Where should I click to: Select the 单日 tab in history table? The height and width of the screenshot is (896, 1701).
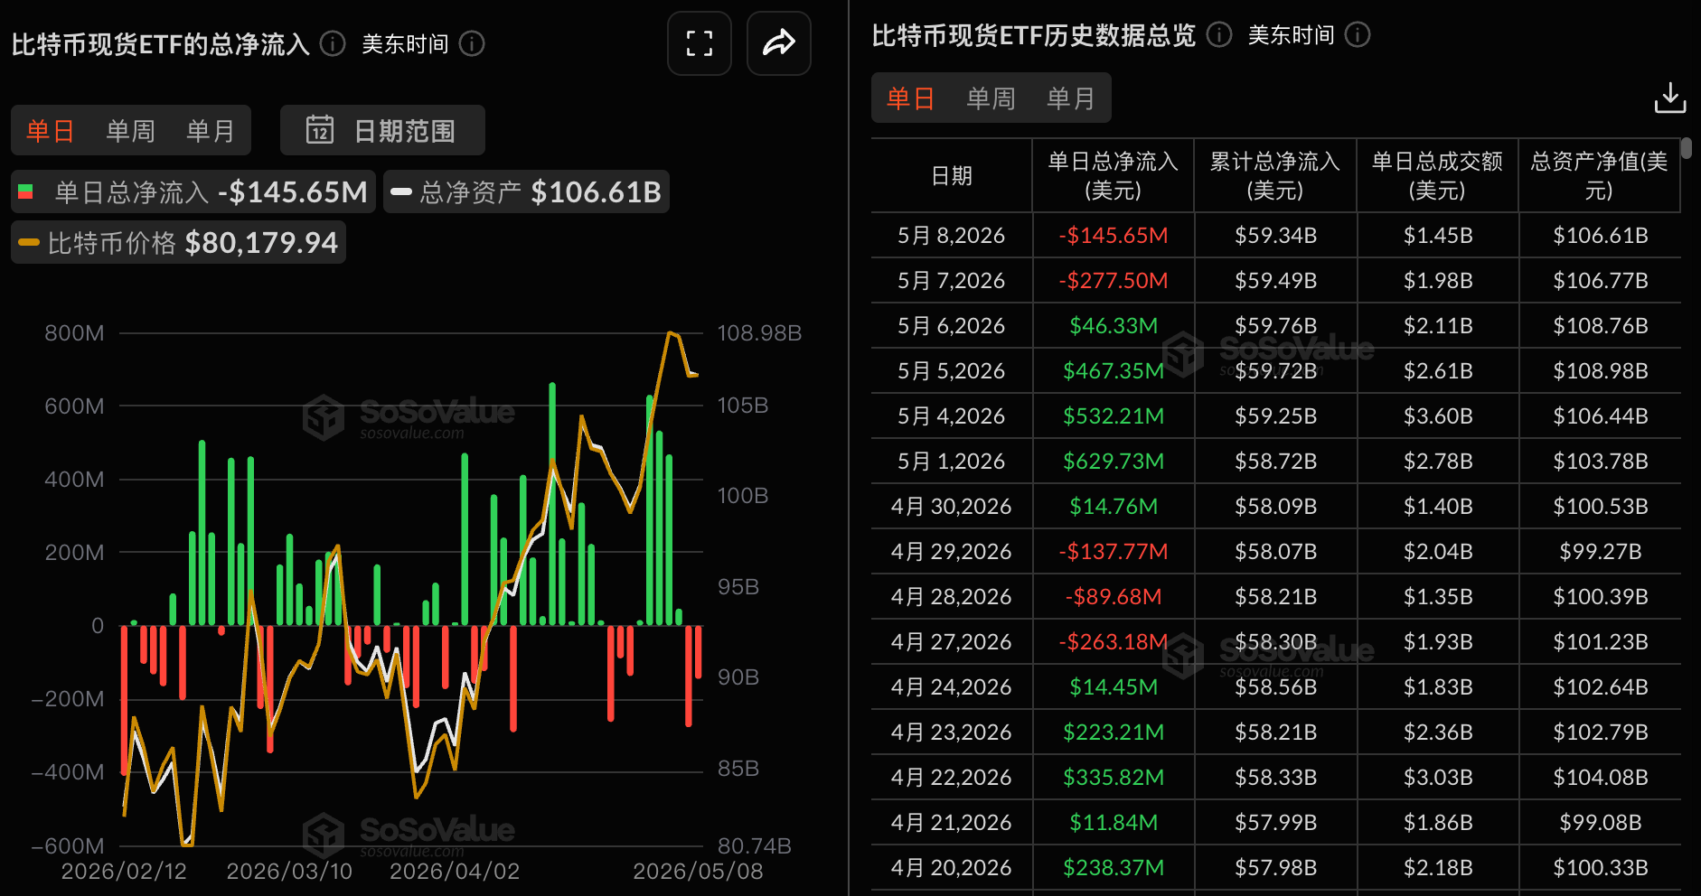[910, 98]
